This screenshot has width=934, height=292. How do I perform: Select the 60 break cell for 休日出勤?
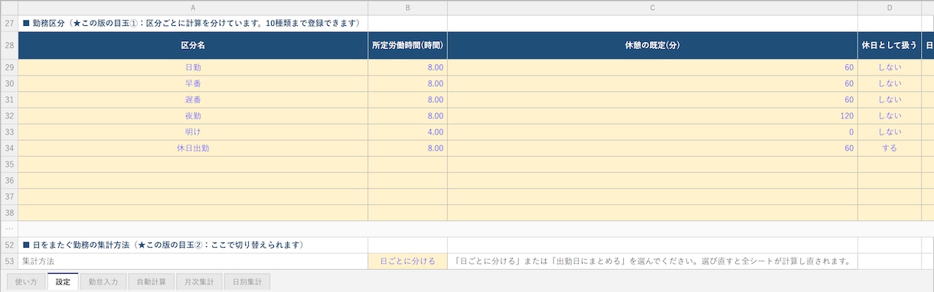pyautogui.click(x=652, y=148)
